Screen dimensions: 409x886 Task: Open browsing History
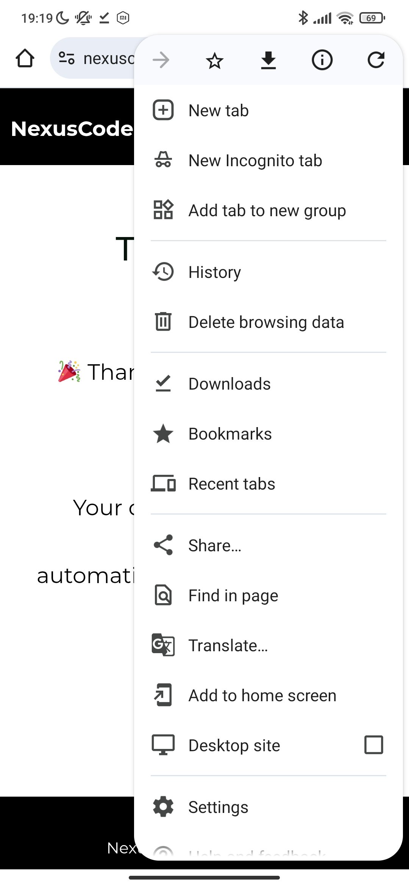(x=214, y=272)
